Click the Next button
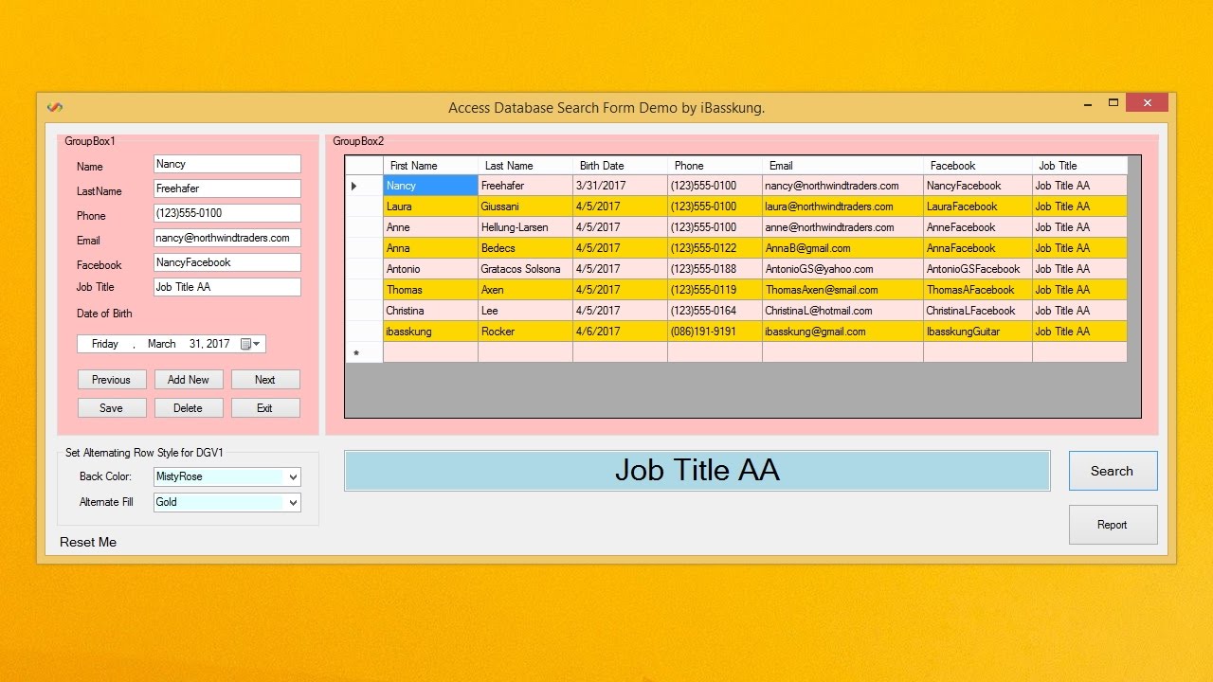 click(x=265, y=380)
